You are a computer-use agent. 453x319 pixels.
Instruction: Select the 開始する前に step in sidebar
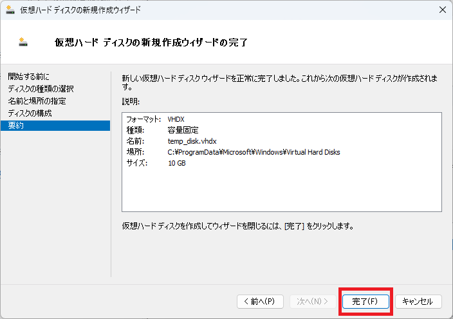[x=28, y=77]
